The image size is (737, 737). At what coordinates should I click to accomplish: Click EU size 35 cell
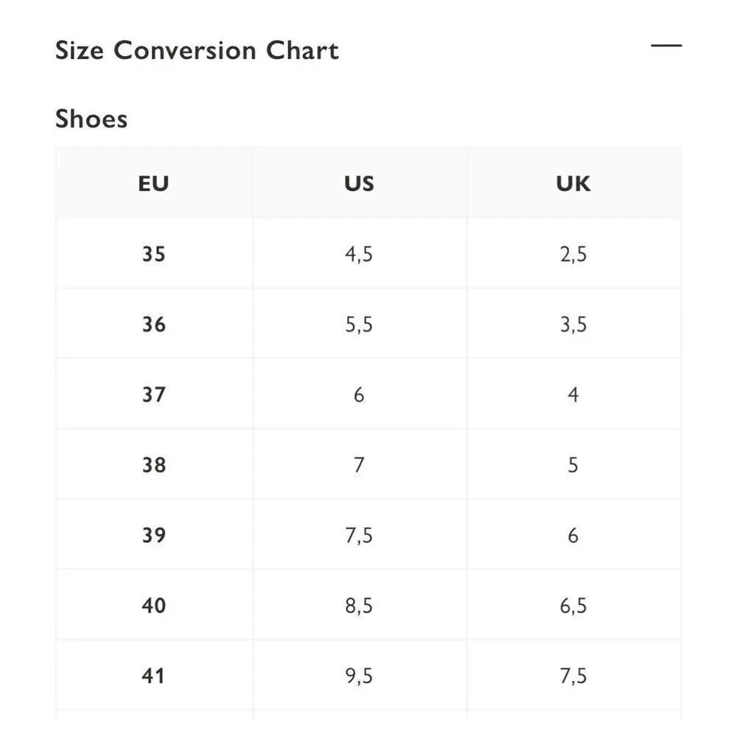tap(154, 254)
